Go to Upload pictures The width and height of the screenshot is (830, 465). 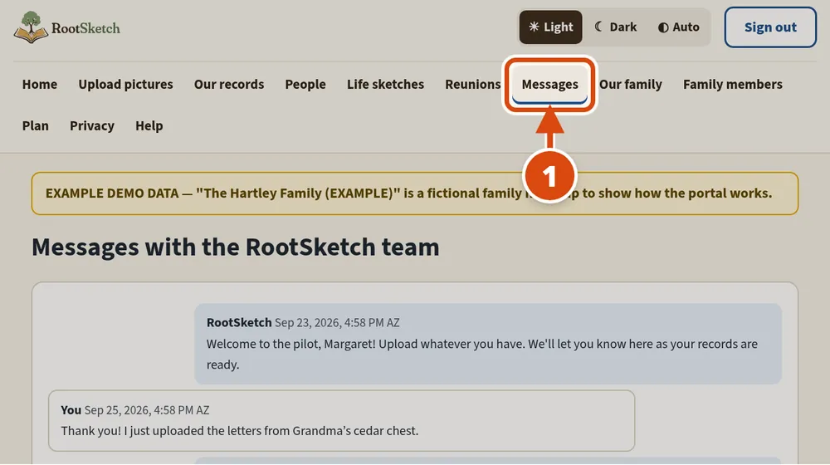[x=125, y=84]
